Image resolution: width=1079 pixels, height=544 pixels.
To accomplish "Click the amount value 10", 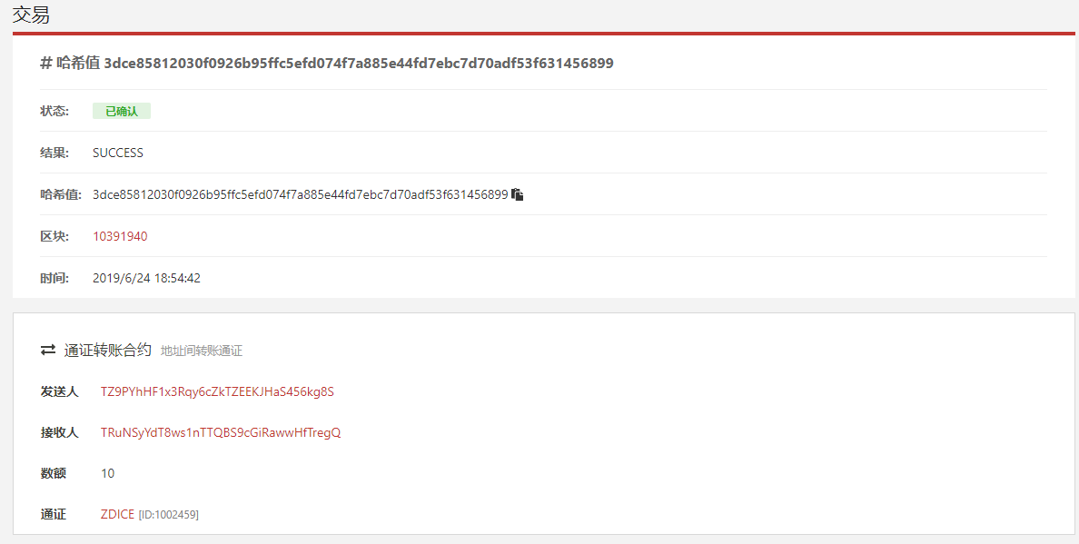I will coord(107,474).
